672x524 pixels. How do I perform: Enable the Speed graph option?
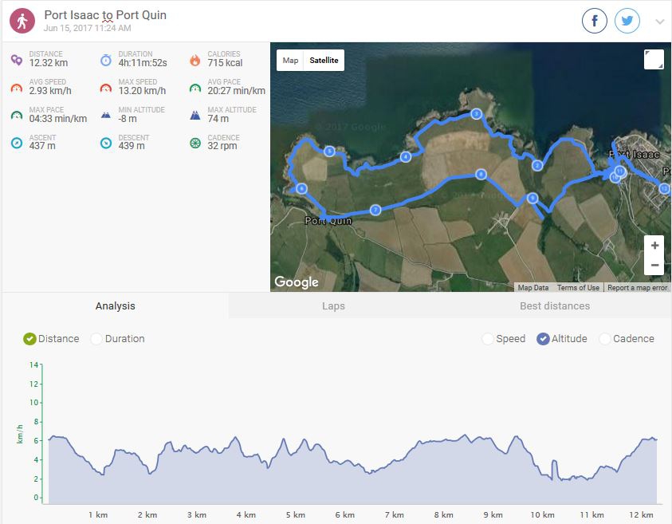point(488,339)
